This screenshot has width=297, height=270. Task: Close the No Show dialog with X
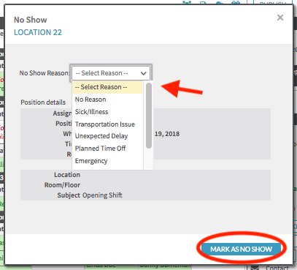point(280,18)
